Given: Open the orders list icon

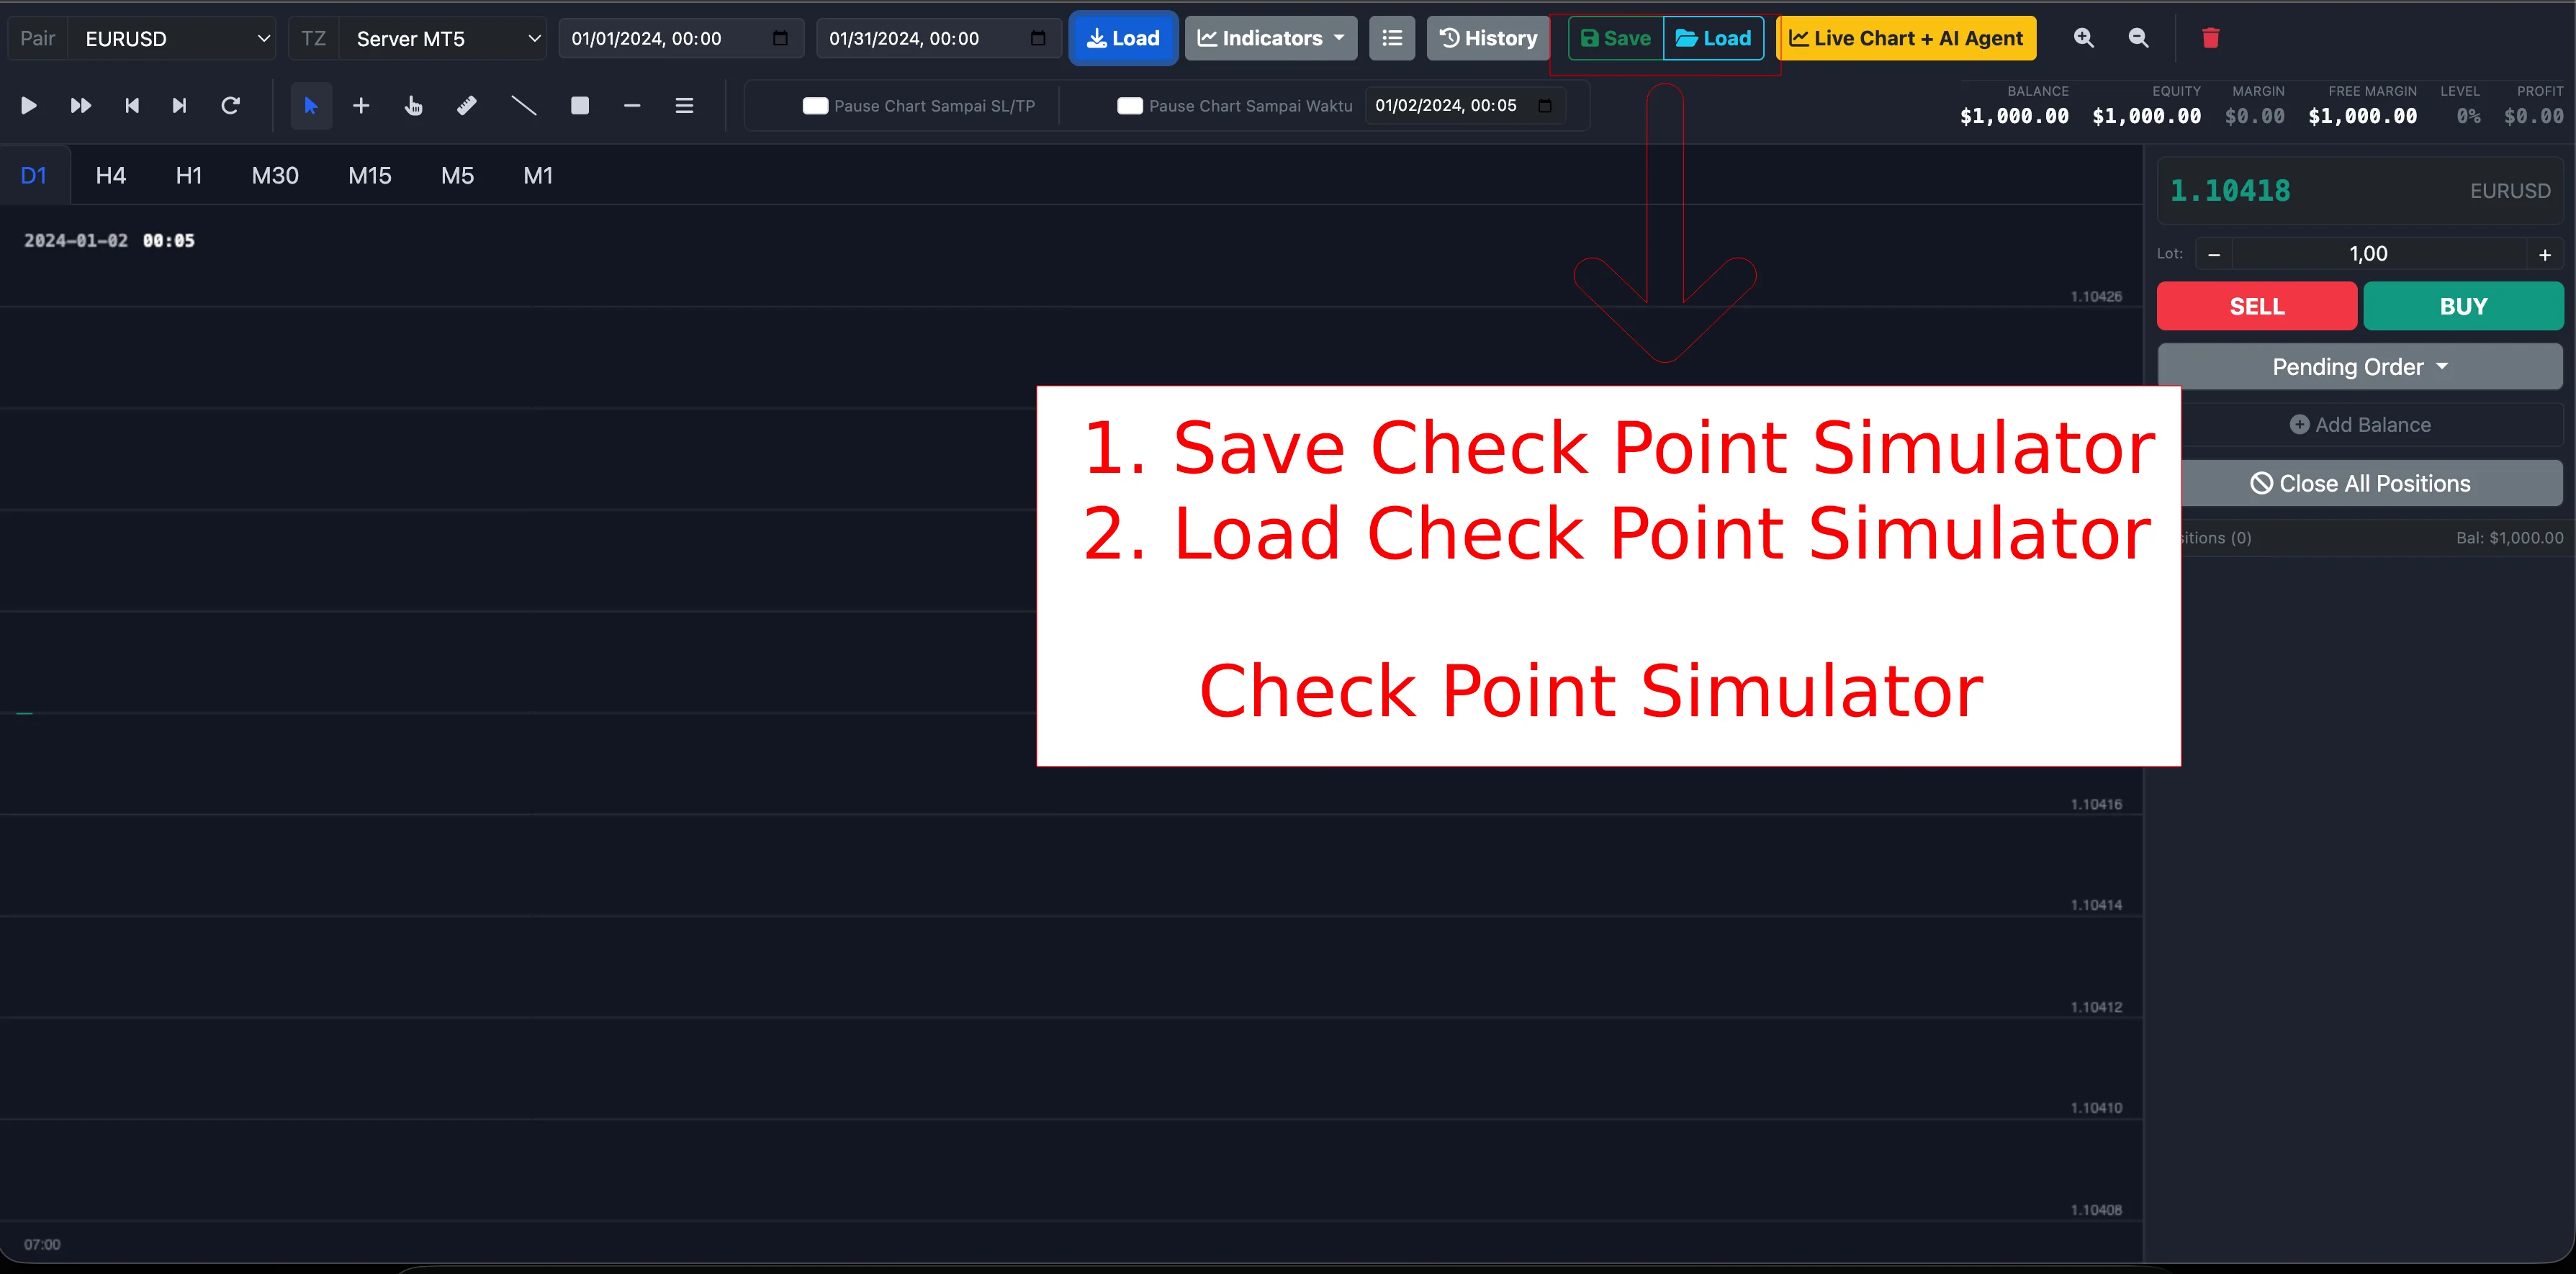Looking at the screenshot, I should click(1392, 38).
